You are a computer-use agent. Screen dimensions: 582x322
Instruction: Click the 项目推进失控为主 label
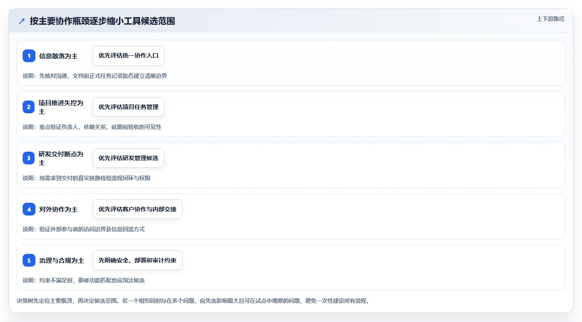pos(61,107)
